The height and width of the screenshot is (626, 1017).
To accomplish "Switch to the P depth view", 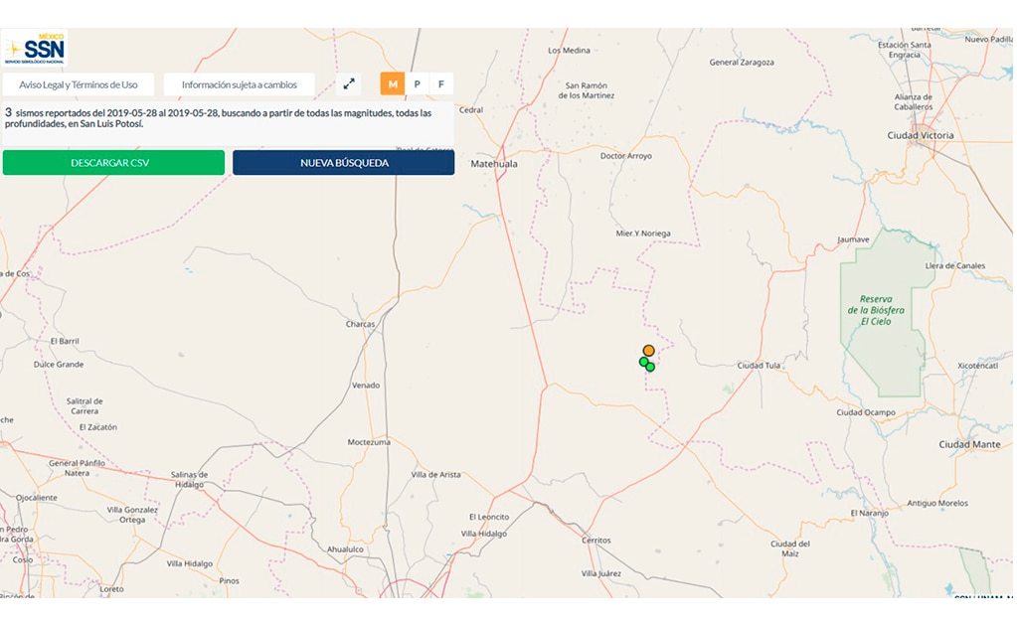I will point(417,84).
